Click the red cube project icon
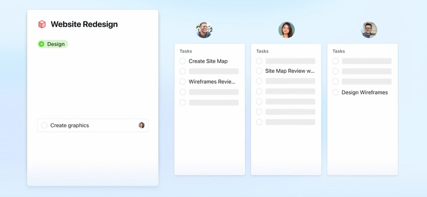Viewport: 427px width, 197px height. (42, 24)
